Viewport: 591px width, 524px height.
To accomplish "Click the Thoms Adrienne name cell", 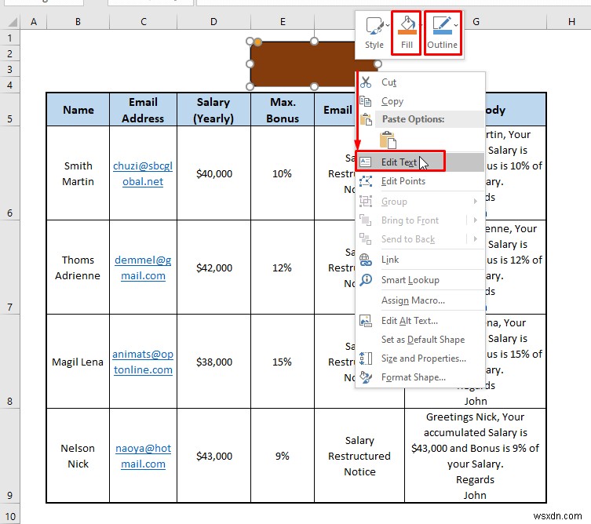I will click(x=78, y=267).
